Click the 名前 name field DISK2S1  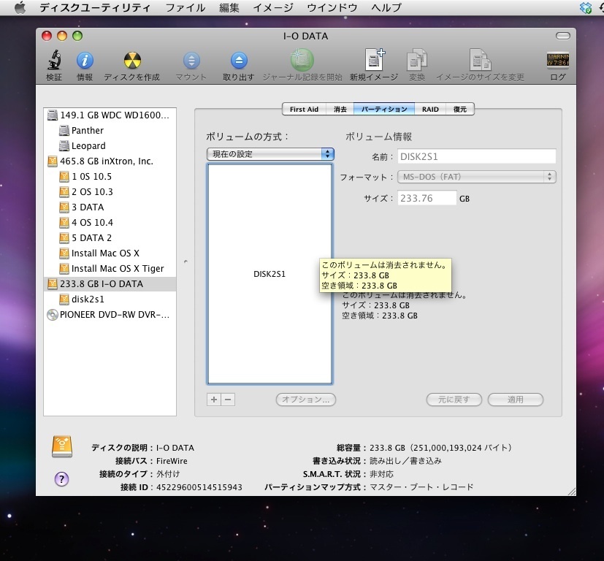tap(477, 156)
